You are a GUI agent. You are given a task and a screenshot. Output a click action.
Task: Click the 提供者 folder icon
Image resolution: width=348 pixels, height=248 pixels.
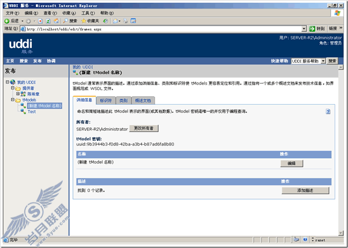pos(18,88)
